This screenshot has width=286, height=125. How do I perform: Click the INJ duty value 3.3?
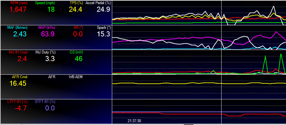point(50,59)
